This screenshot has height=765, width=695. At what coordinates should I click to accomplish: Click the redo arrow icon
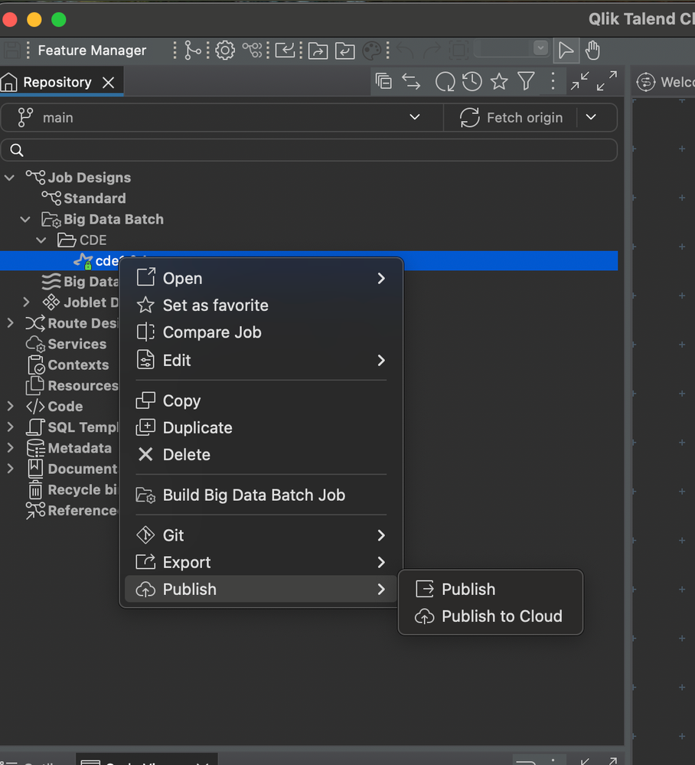point(432,51)
